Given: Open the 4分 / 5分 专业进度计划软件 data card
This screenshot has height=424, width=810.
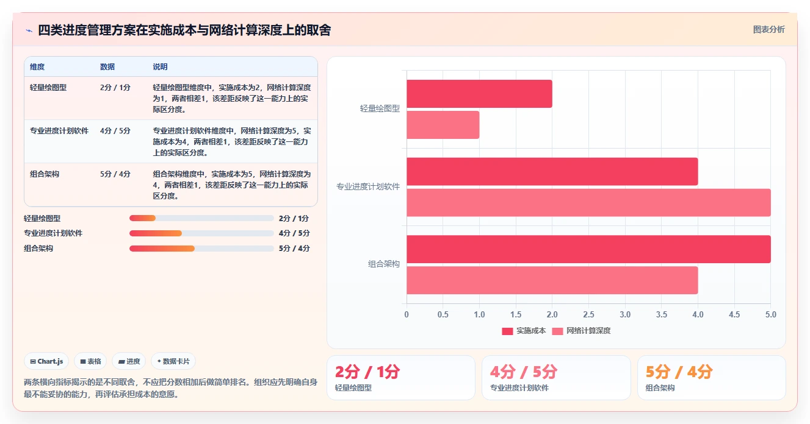Looking at the screenshot, I should click(x=556, y=378).
